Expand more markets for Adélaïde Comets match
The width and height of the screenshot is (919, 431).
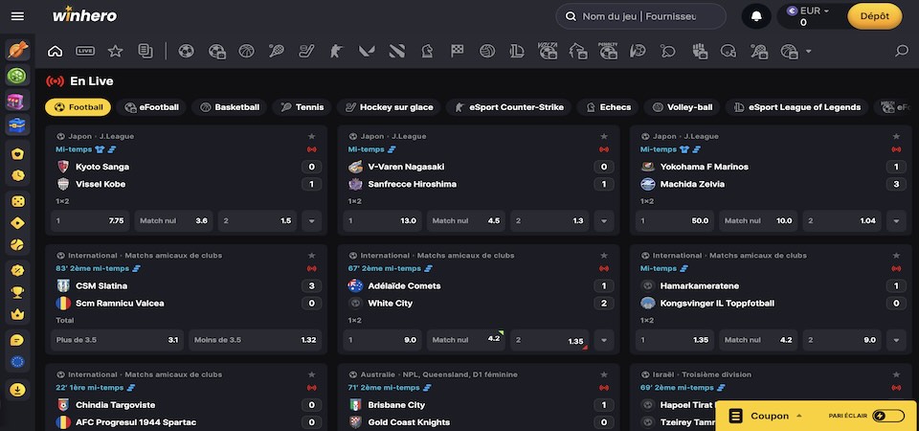pyautogui.click(x=604, y=340)
